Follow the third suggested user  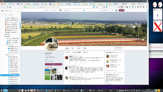[x=113, y=66]
